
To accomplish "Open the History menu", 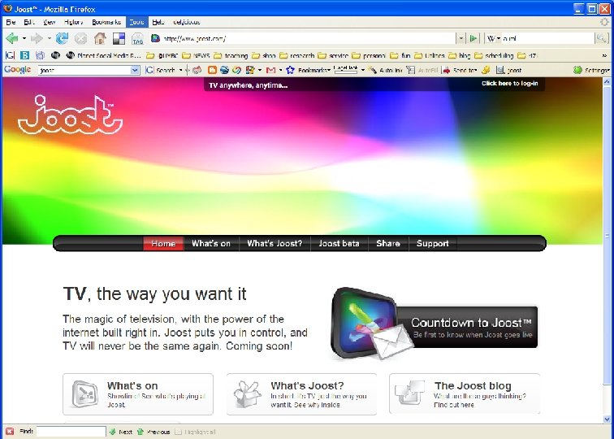I will [x=73, y=22].
